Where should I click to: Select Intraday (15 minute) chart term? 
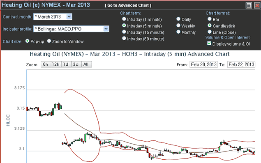point(124,32)
